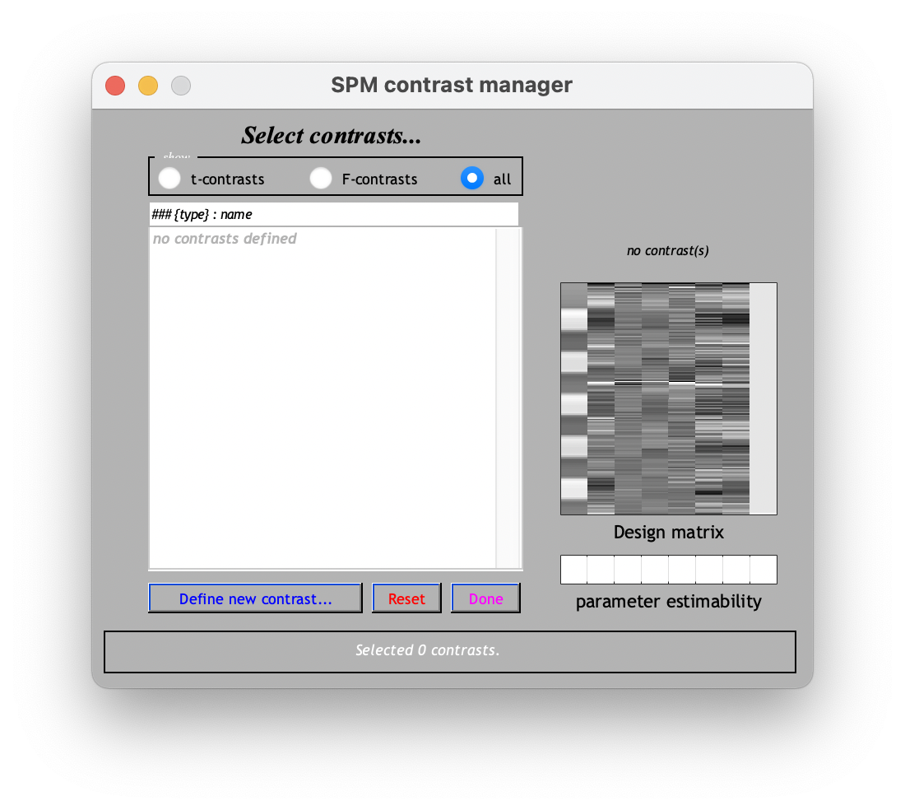Click the contrast list vertical scrollbar

click(x=508, y=398)
